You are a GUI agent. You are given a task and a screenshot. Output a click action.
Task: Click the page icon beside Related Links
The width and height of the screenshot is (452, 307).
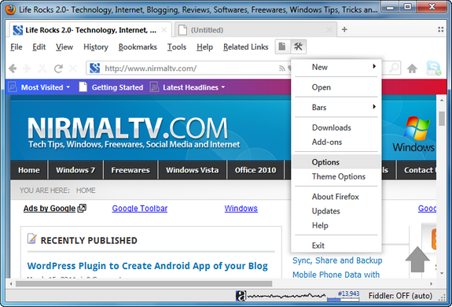click(282, 46)
